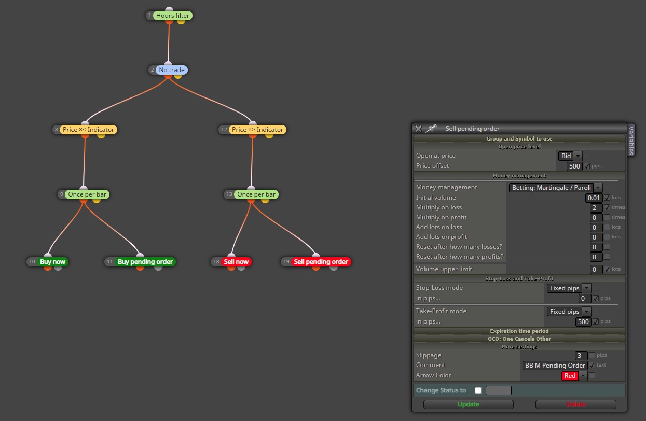Open the Red arrow color selector

pyautogui.click(x=574, y=376)
